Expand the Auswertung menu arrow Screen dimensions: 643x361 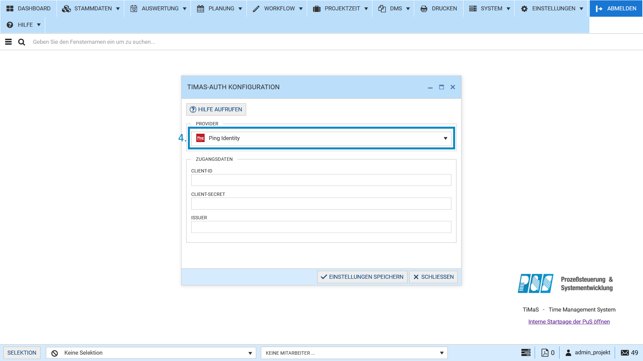[185, 9]
